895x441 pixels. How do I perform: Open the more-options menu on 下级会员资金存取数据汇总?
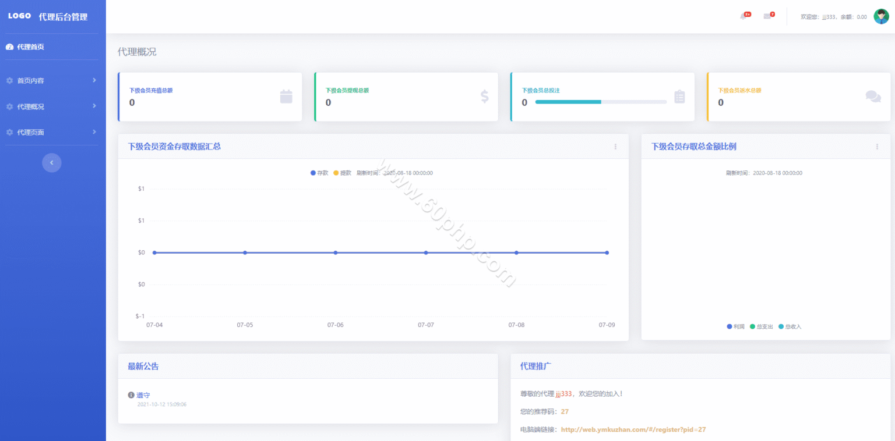point(615,147)
